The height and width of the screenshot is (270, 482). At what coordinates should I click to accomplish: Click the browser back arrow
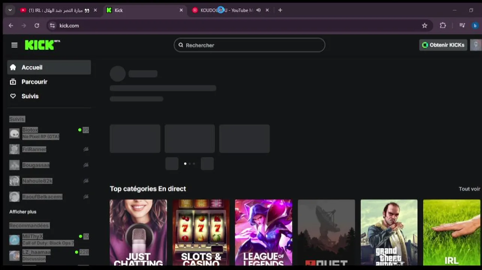coord(11,25)
